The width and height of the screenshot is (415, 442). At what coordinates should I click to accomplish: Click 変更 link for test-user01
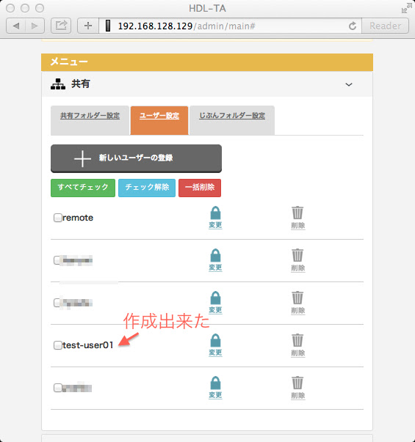pyautogui.click(x=215, y=353)
